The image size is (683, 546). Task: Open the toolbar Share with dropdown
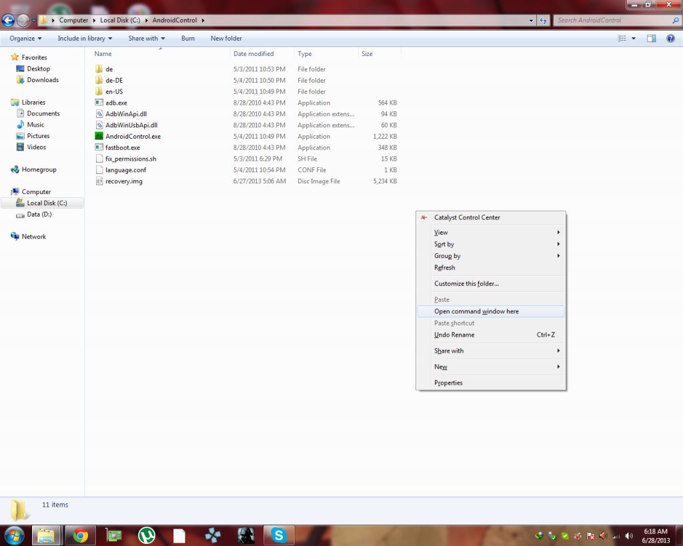147,38
